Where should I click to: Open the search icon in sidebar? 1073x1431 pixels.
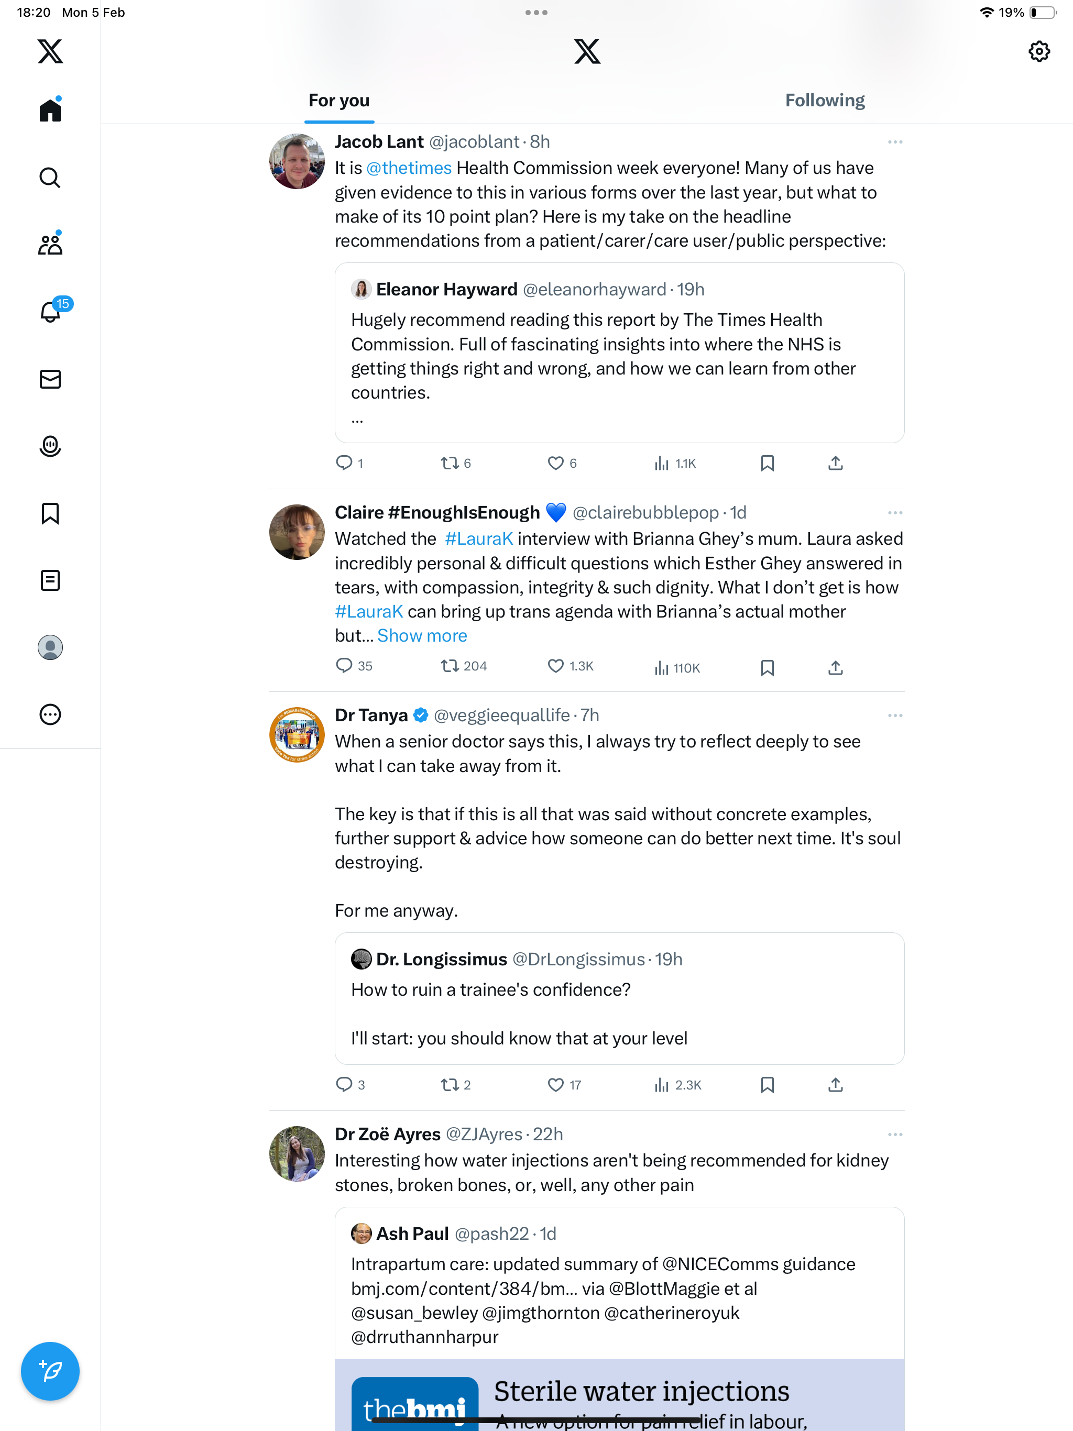pos(50,177)
